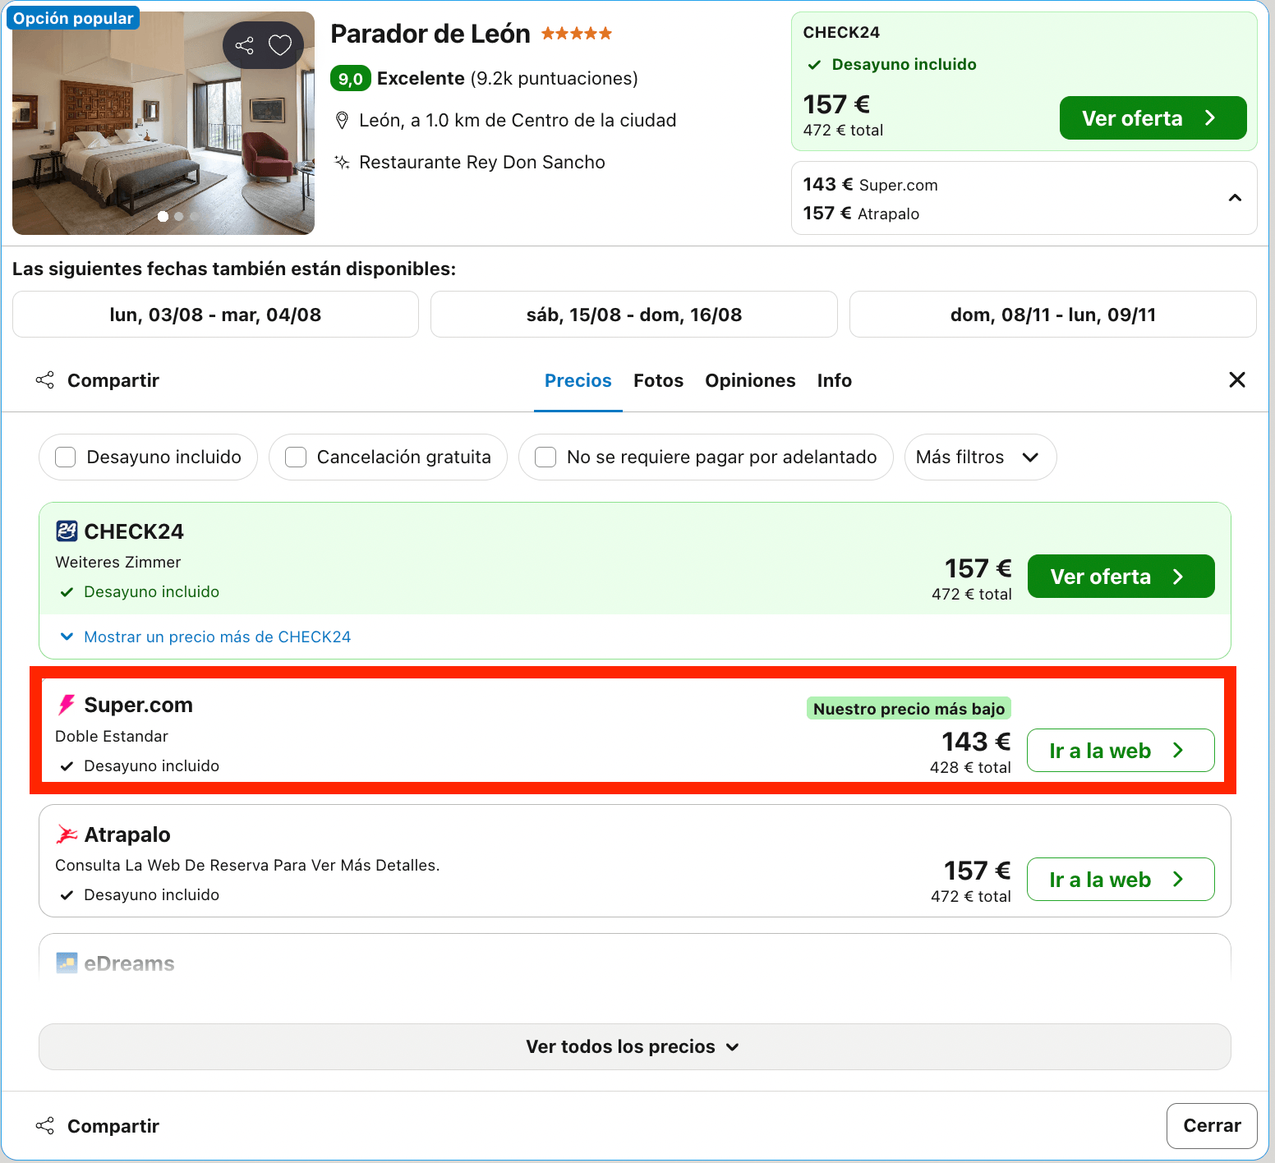Image resolution: width=1275 pixels, height=1163 pixels.
Task: Save hotel with the heart icon
Action: 280,45
